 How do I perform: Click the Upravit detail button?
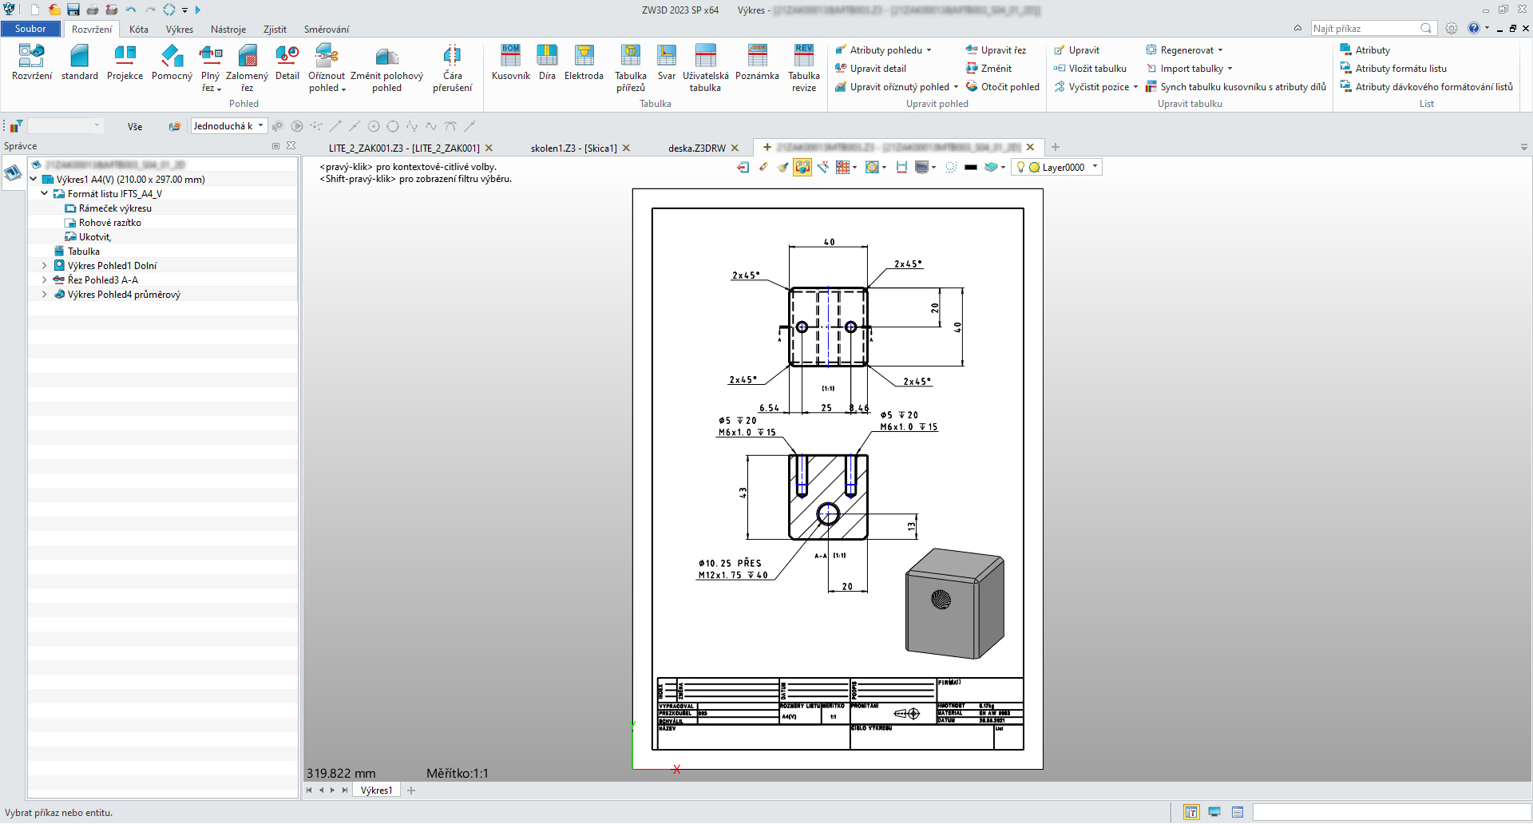point(877,69)
